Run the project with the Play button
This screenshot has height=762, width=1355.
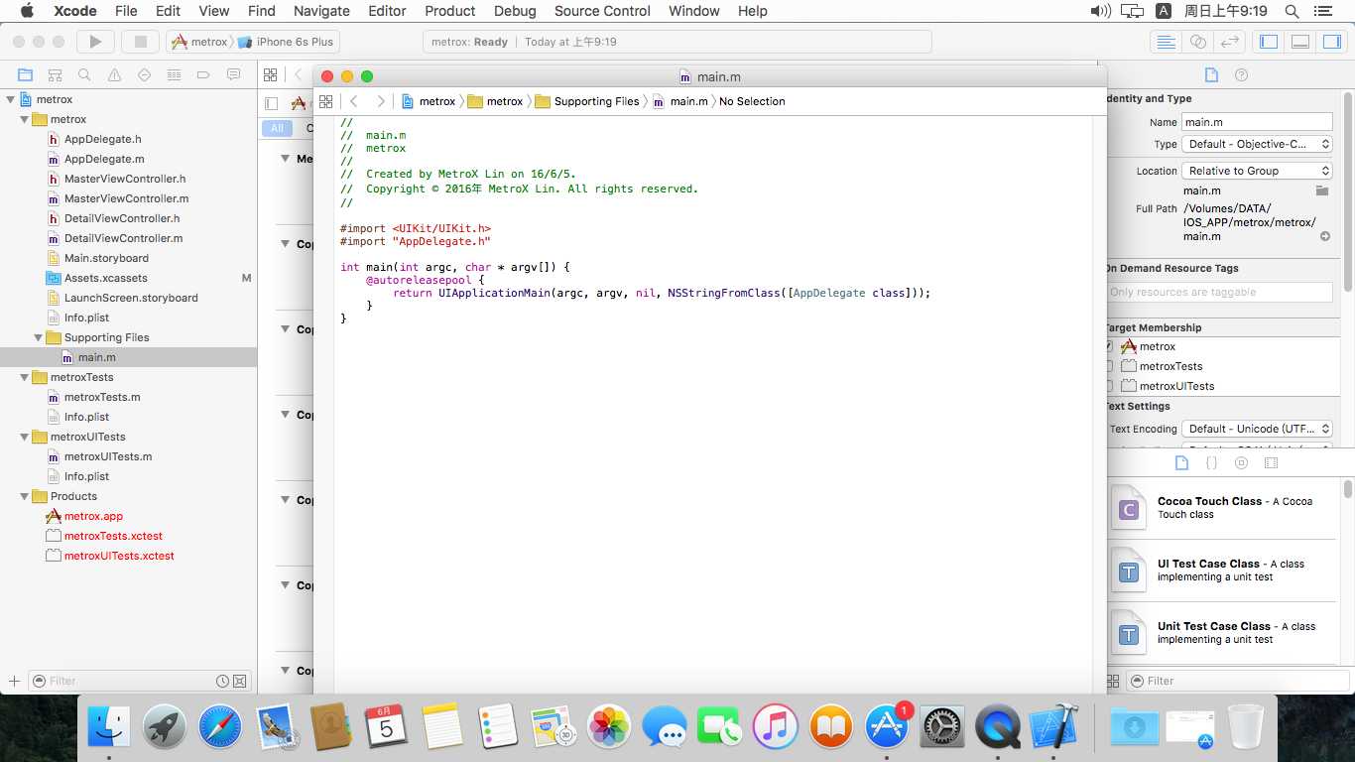point(95,42)
